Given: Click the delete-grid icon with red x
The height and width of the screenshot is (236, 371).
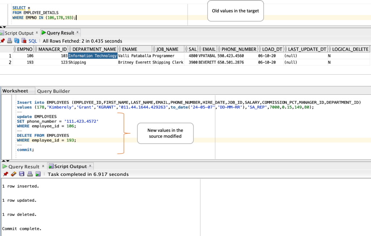Looking at the screenshot, I should pyautogui.click(x=23, y=41).
